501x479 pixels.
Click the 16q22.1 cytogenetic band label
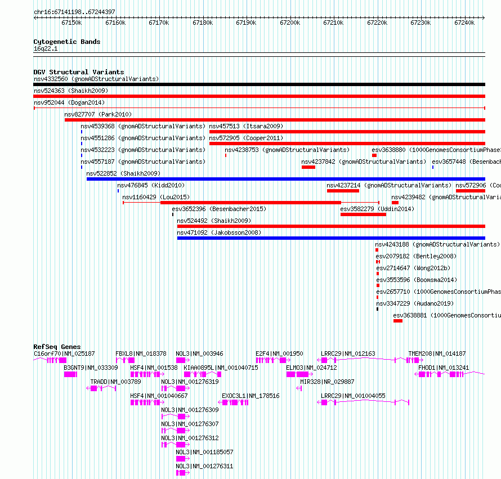46,48
